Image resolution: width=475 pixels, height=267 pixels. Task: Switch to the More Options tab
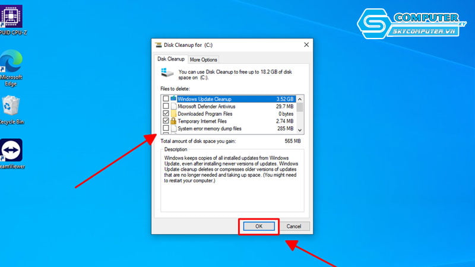204,59
